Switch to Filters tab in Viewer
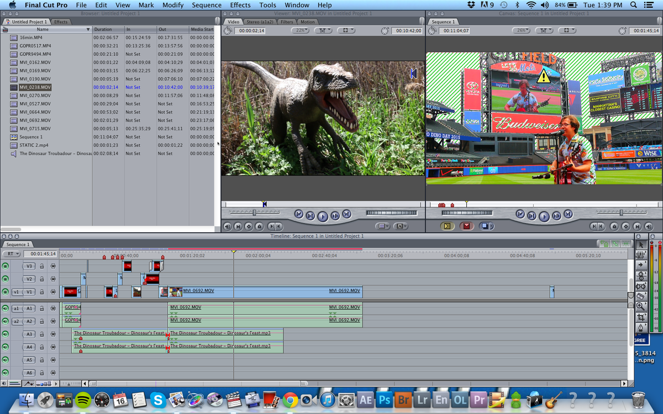663x414 pixels. click(287, 22)
